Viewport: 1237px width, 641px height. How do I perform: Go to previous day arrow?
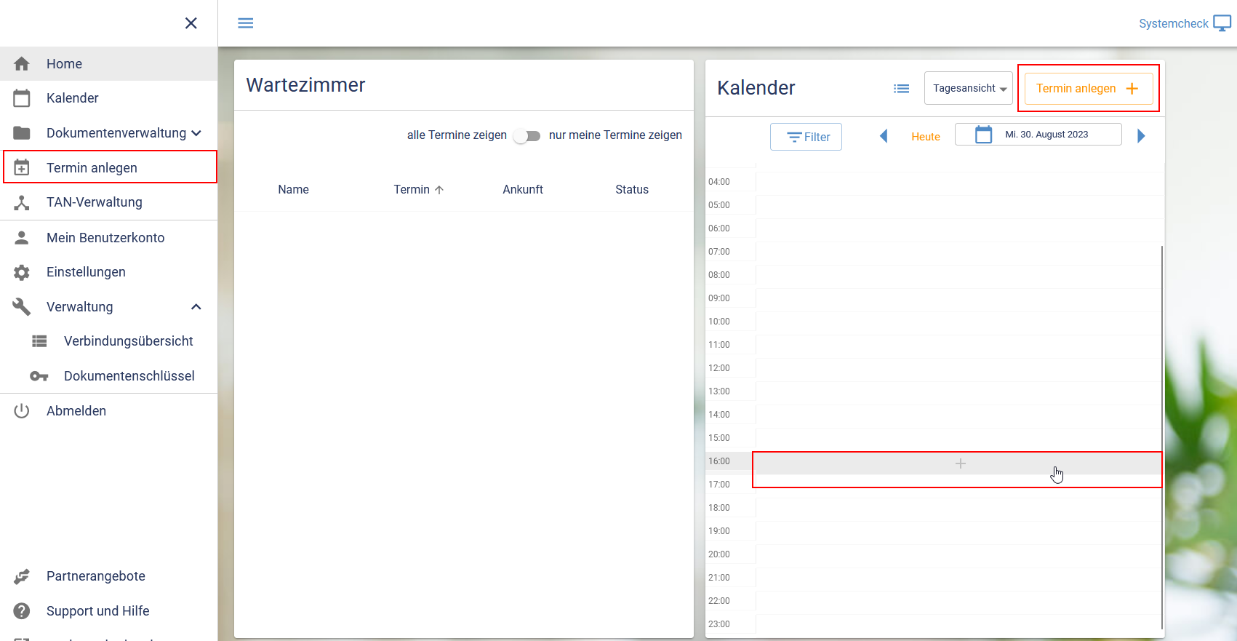click(884, 136)
